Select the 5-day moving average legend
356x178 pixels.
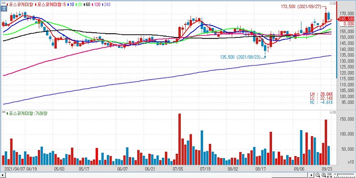pyautogui.click(x=51, y=5)
